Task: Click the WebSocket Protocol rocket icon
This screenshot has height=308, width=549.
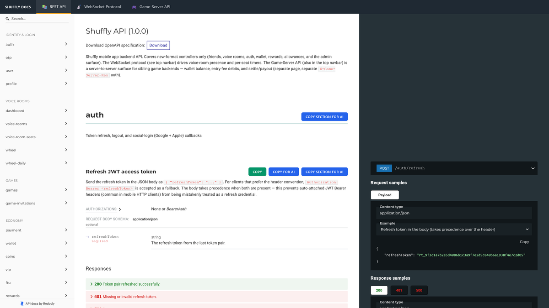Action: click(x=79, y=7)
